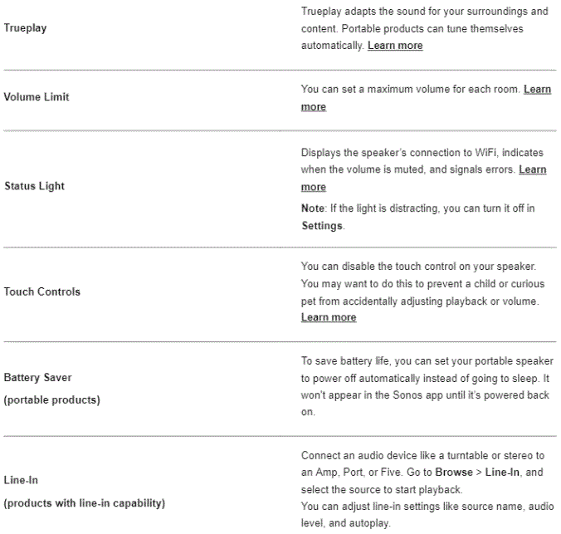Click the Battery Saver row heading
This screenshot has width=561, height=534.
[x=38, y=377]
